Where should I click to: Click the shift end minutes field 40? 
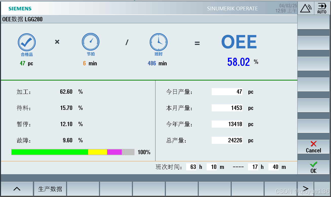tap(274, 167)
